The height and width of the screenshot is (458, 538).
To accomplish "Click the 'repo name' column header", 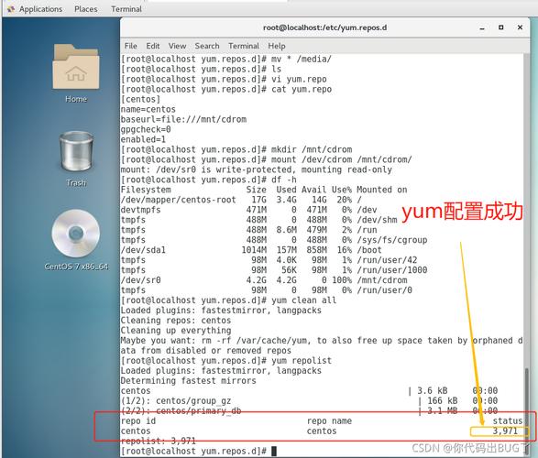I will 329,421.
